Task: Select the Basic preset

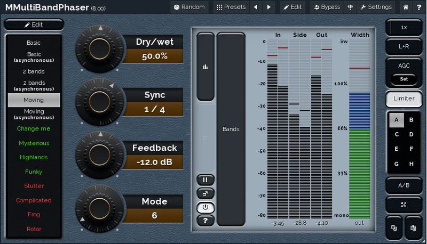Action: point(34,43)
